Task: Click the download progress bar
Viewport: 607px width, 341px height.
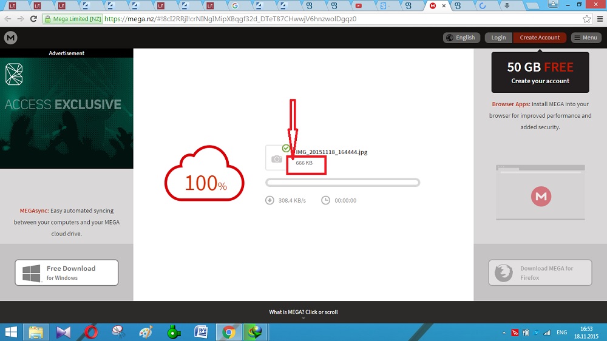Action: pyautogui.click(x=342, y=183)
